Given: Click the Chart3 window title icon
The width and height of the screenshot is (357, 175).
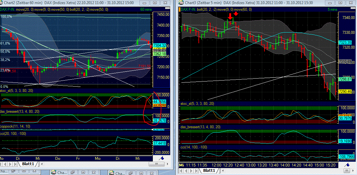Looking at the screenshot, I should click(181, 3).
